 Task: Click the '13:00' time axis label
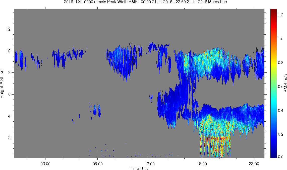(x=150, y=164)
